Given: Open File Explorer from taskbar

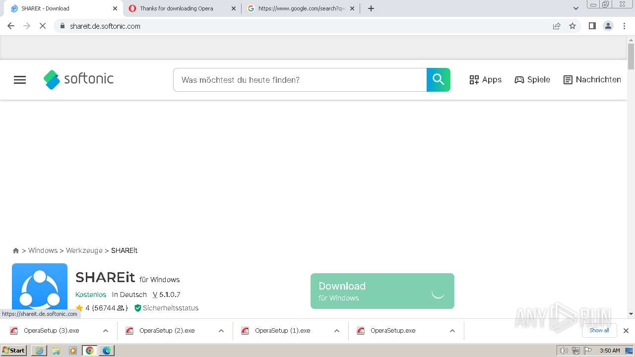Looking at the screenshot, I should point(56,351).
